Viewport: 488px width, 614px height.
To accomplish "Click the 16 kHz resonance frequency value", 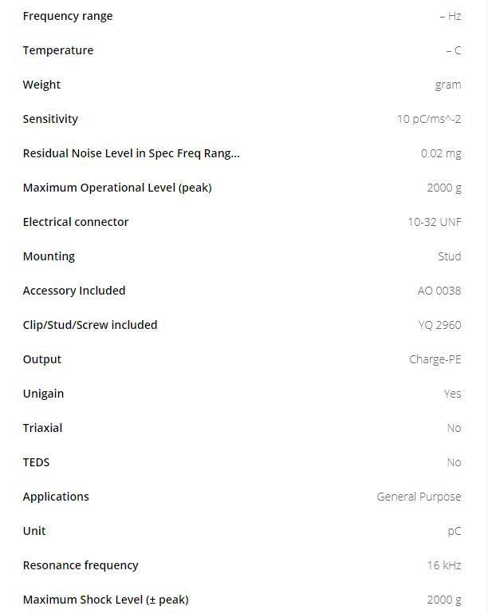I will (x=444, y=565).
